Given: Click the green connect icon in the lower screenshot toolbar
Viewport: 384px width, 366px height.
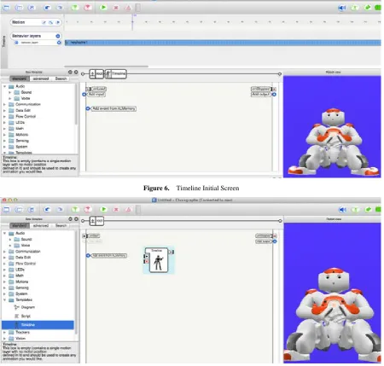Looking at the screenshot, I should click(75, 210).
